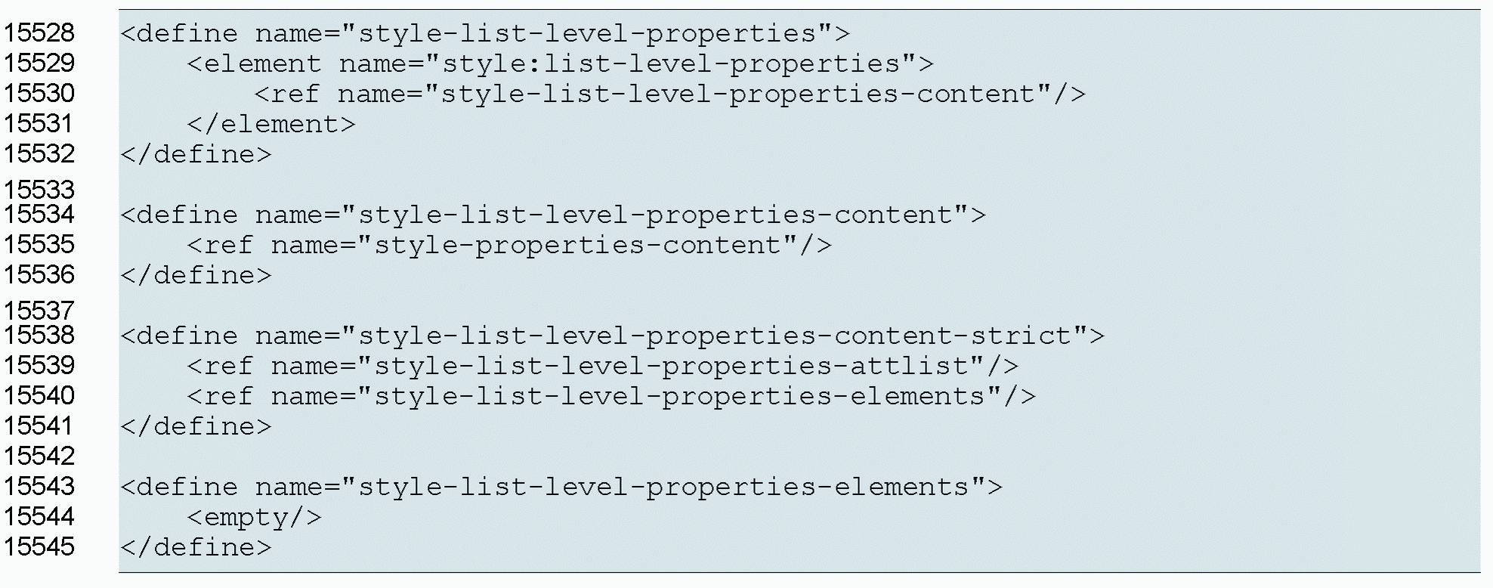
Task: Click line number 15528
Action: (39, 33)
